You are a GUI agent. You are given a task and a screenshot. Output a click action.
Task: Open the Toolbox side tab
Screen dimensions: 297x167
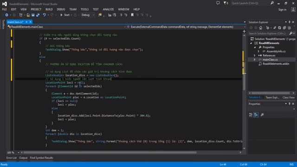pos(3,25)
